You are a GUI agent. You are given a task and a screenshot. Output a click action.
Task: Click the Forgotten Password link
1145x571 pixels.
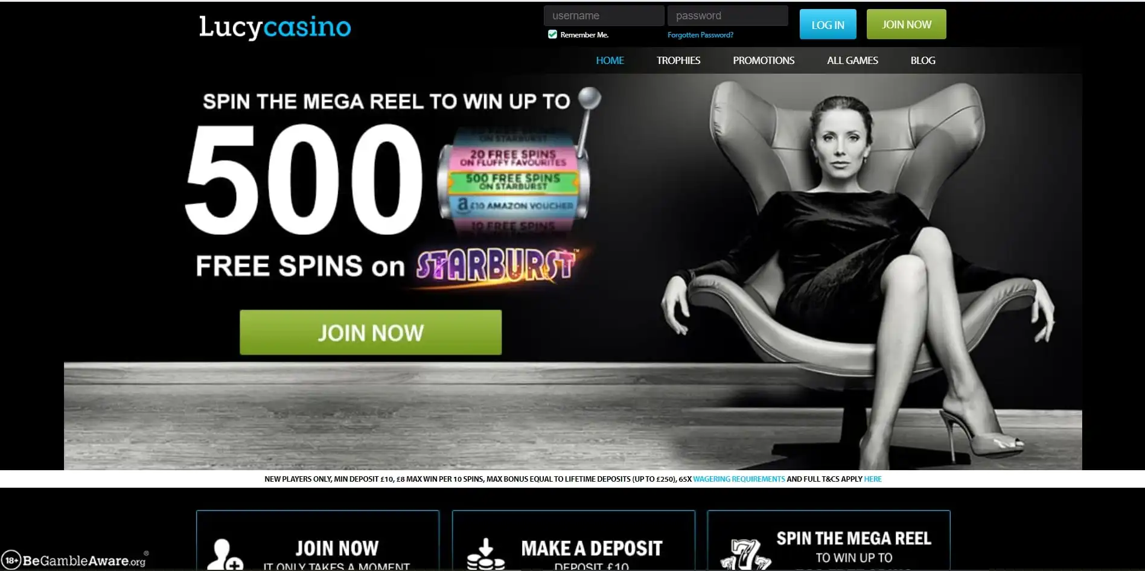700,35
